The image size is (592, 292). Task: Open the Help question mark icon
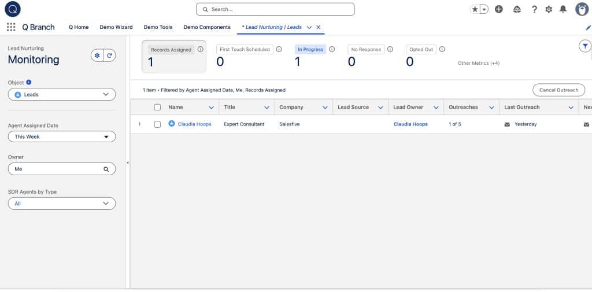534,9
